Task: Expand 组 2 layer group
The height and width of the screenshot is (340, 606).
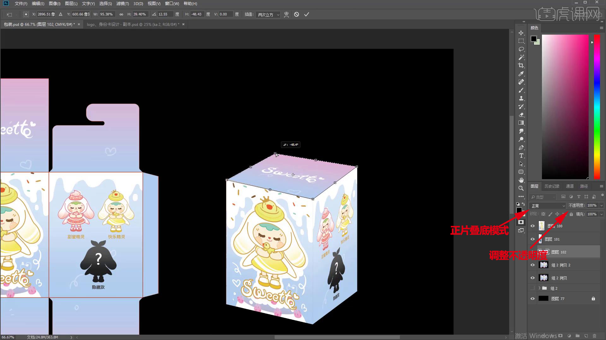Action: click(x=540, y=288)
